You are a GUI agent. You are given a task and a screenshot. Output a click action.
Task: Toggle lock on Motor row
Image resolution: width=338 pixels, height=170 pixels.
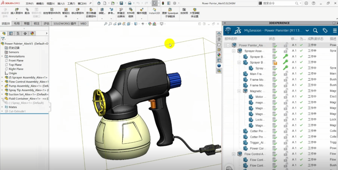point(286,97)
